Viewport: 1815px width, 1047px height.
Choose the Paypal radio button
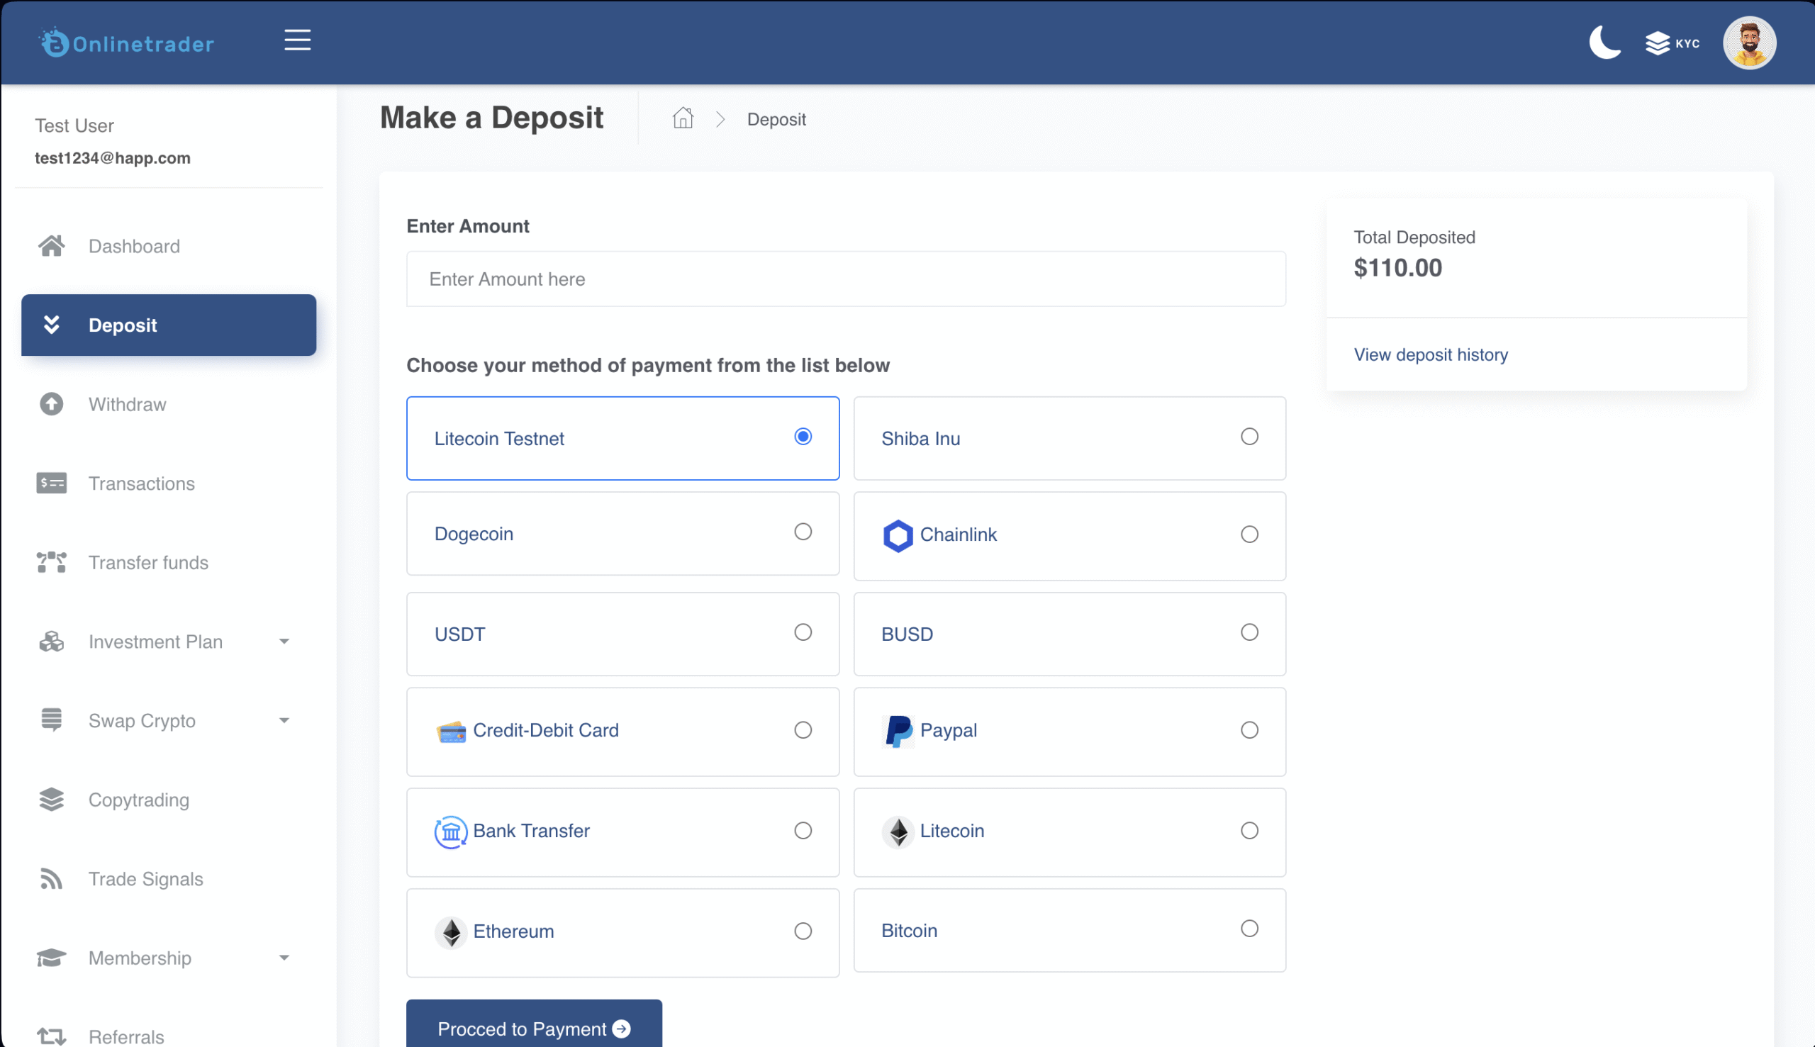pos(1249,729)
